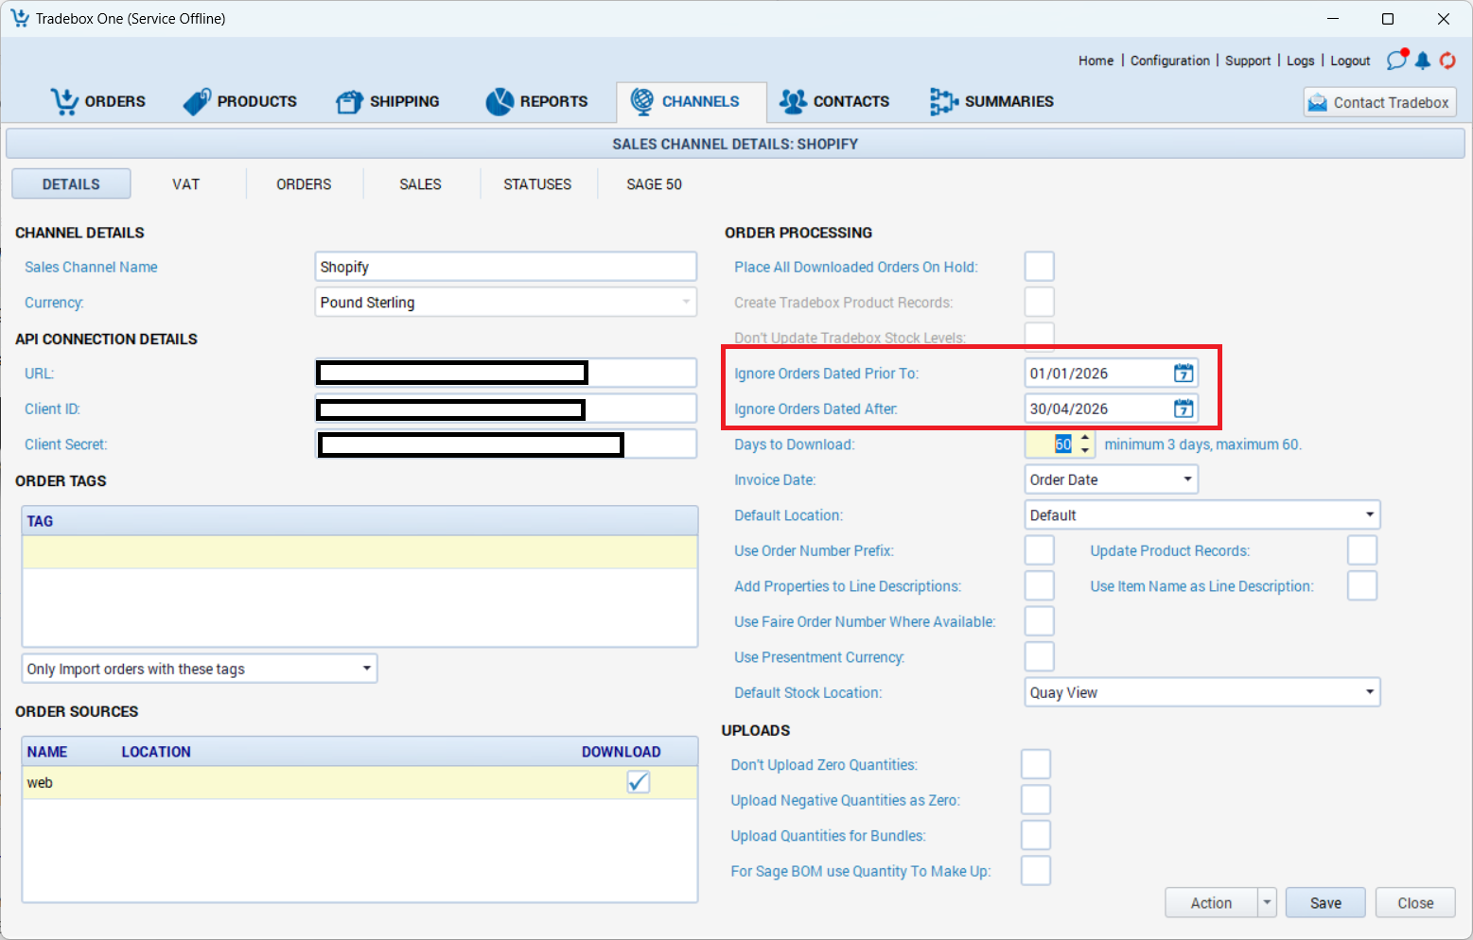Uncheck the web order source Download checkbox
This screenshot has width=1473, height=940.
pyautogui.click(x=639, y=782)
